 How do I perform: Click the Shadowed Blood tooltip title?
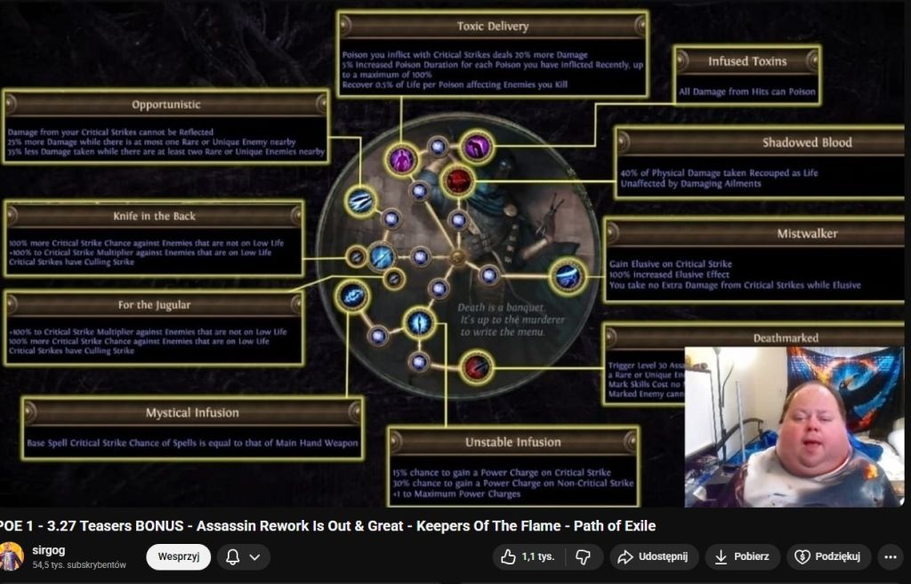pyautogui.click(x=807, y=142)
